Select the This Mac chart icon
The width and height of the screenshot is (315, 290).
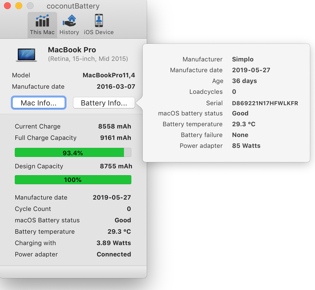coord(42,21)
